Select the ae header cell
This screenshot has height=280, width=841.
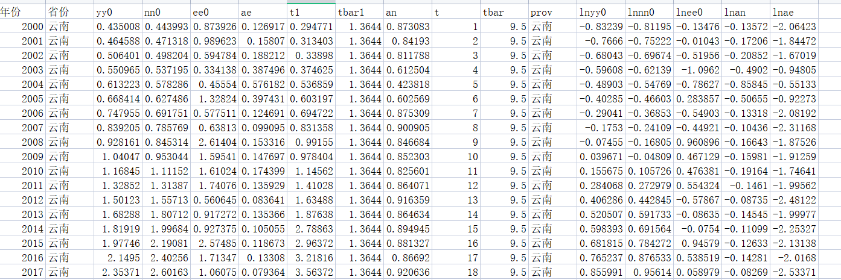click(x=263, y=12)
